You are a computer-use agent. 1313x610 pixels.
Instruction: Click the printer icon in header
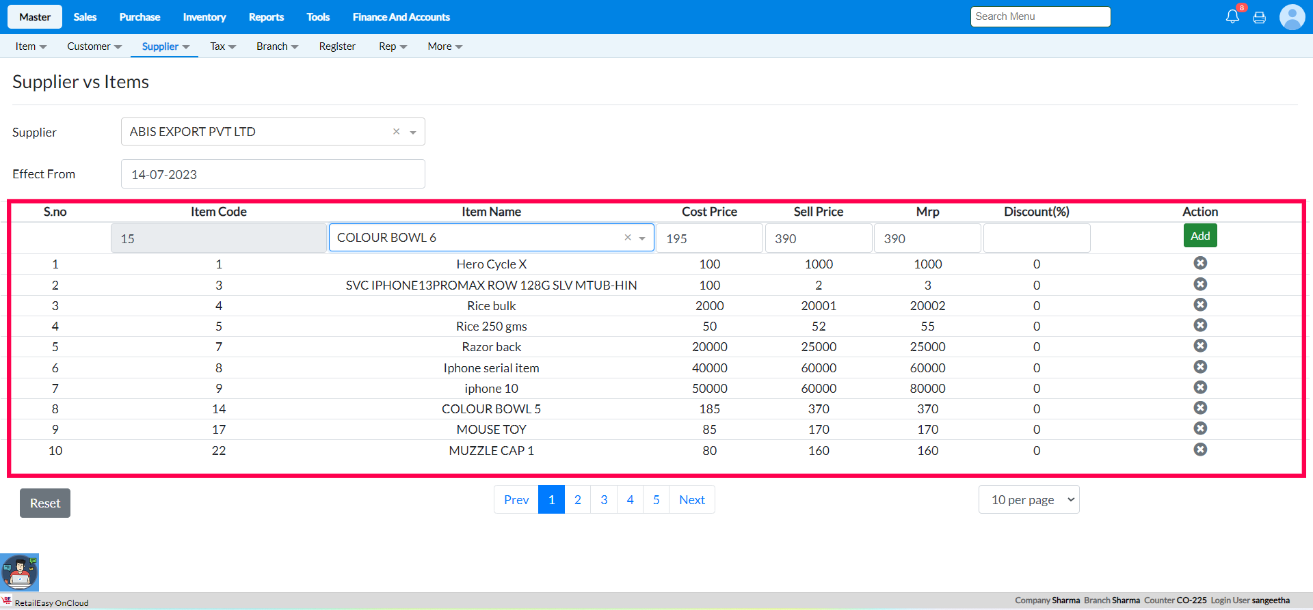coord(1259,18)
